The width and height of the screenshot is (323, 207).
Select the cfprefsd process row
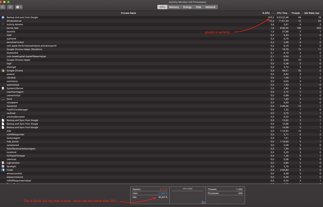(x=161, y=78)
